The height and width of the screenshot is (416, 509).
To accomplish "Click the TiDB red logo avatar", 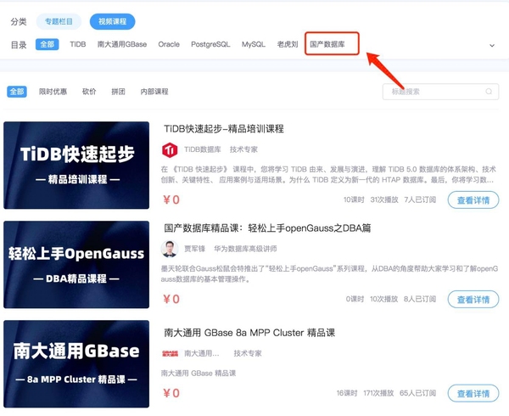I will point(170,150).
